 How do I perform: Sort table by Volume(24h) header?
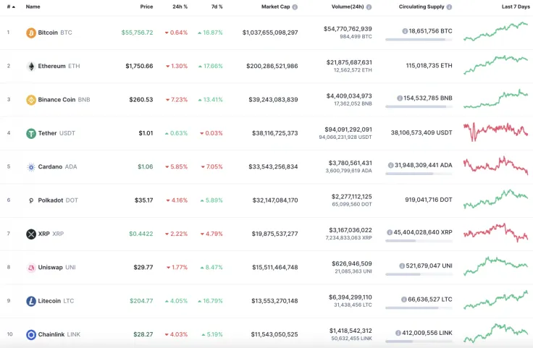click(348, 7)
